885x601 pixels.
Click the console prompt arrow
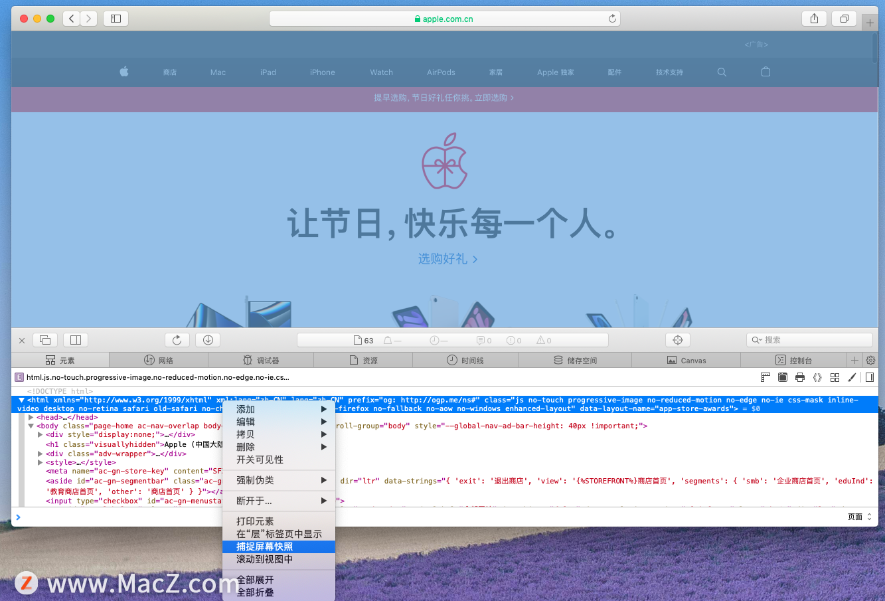click(x=18, y=517)
